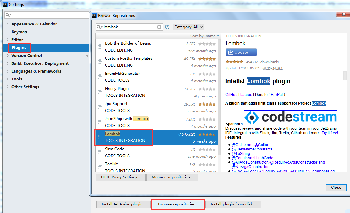Click the Close button in Browse Repositories
The width and height of the screenshot is (350, 213).
coord(336,188)
